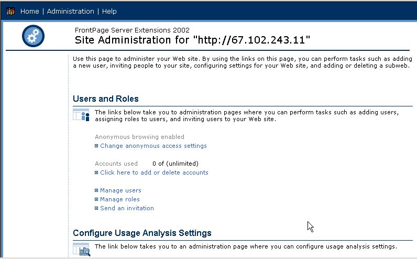Select the Send an invitation link
The width and height of the screenshot is (417, 259).
[x=127, y=208]
